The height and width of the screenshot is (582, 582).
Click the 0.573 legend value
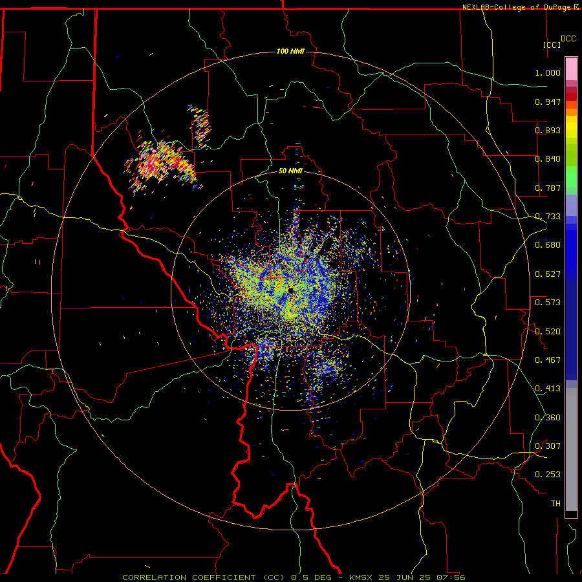click(548, 303)
